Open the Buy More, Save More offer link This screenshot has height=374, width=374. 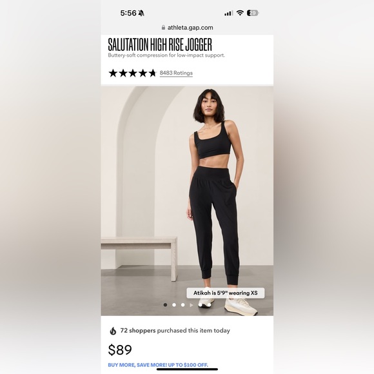click(158, 365)
